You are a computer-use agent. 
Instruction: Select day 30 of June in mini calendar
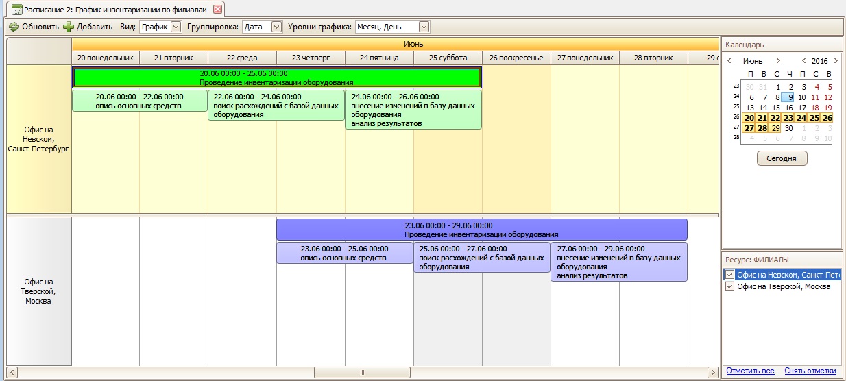[788, 128]
